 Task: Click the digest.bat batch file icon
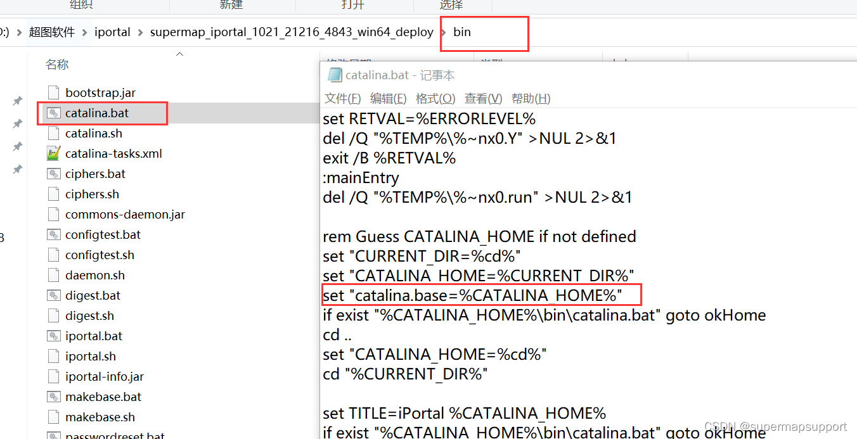(53, 295)
